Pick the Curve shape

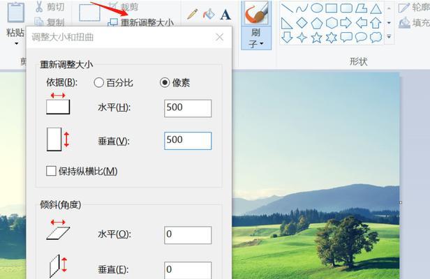[x=302, y=8]
